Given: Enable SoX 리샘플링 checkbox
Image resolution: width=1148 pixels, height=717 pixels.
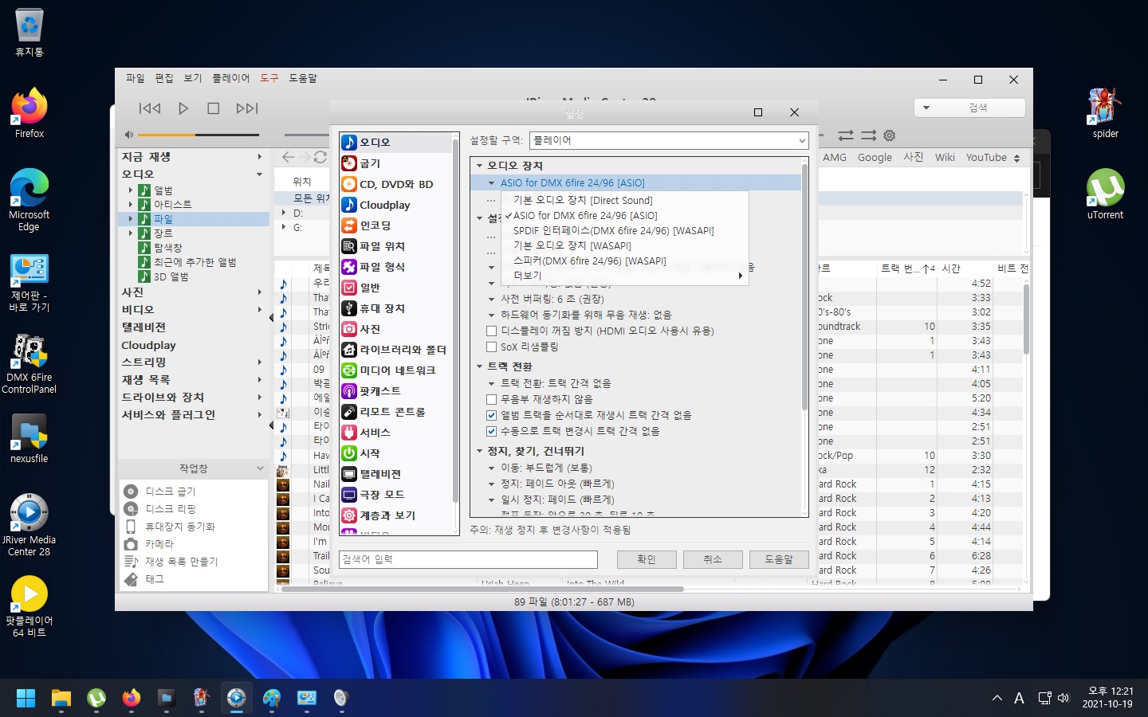Looking at the screenshot, I should [x=491, y=347].
